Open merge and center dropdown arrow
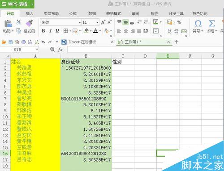Image resolution: width=224 pixels, height=171 pixels. coord(161,22)
